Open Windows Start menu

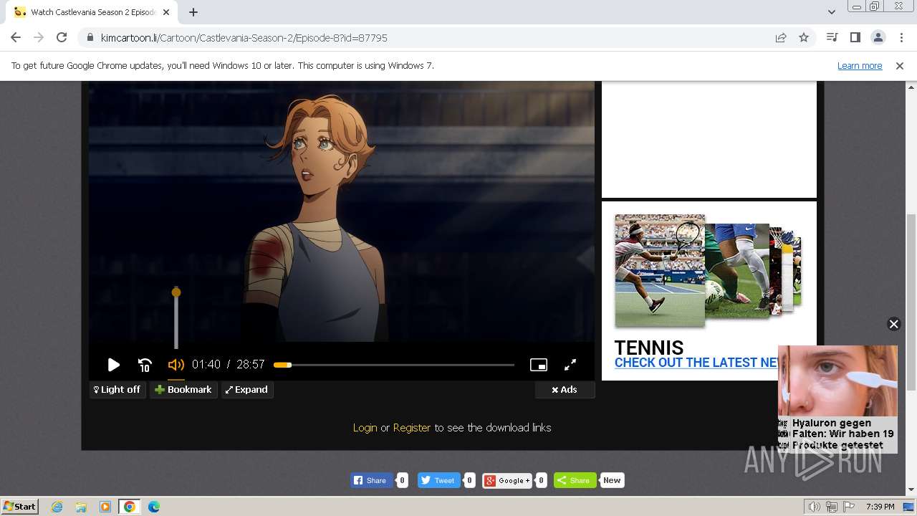coord(19,507)
